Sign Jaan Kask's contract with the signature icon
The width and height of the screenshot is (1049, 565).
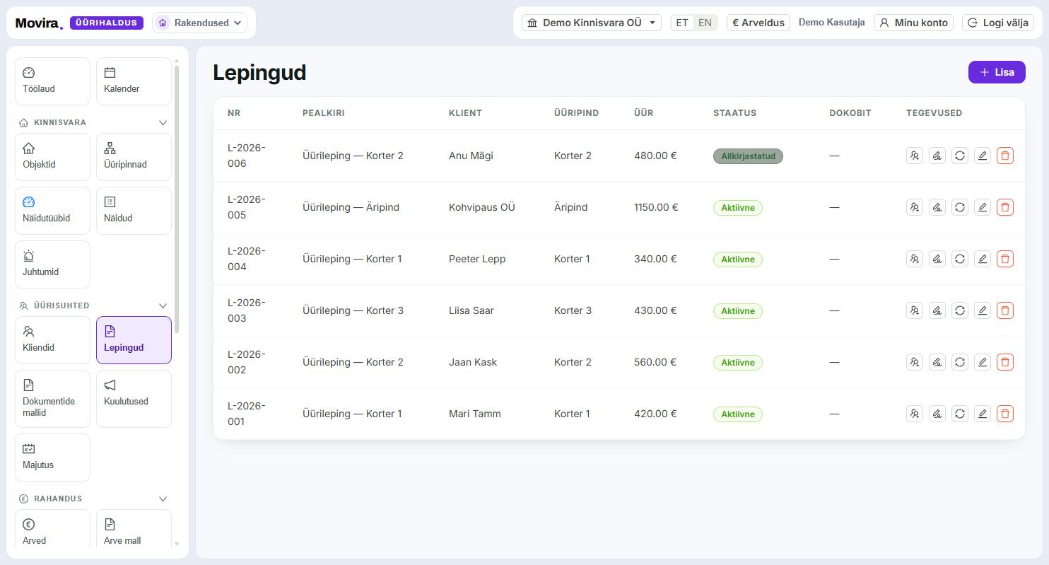937,362
